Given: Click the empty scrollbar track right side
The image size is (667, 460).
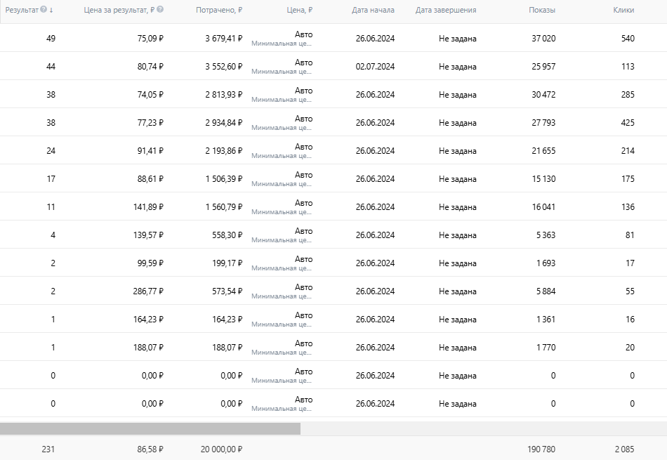Looking at the screenshot, I should pyautogui.click(x=483, y=428).
